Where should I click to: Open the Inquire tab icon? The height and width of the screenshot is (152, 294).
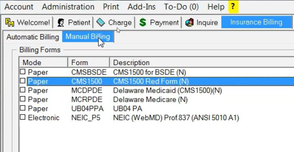click(x=189, y=22)
